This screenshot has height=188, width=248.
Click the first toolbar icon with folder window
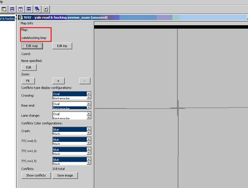[4, 9]
